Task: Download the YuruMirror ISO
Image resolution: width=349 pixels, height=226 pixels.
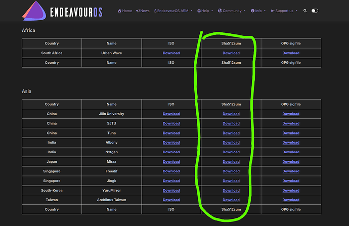Action: click(171, 190)
